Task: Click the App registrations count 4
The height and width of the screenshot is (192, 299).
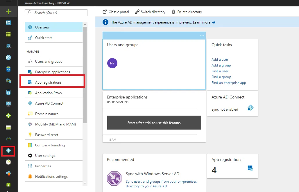Action: (x=214, y=170)
